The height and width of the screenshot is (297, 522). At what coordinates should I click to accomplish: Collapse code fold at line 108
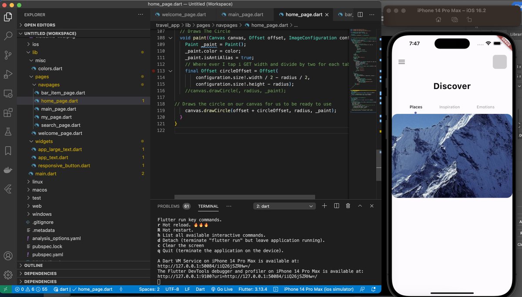tap(171, 38)
